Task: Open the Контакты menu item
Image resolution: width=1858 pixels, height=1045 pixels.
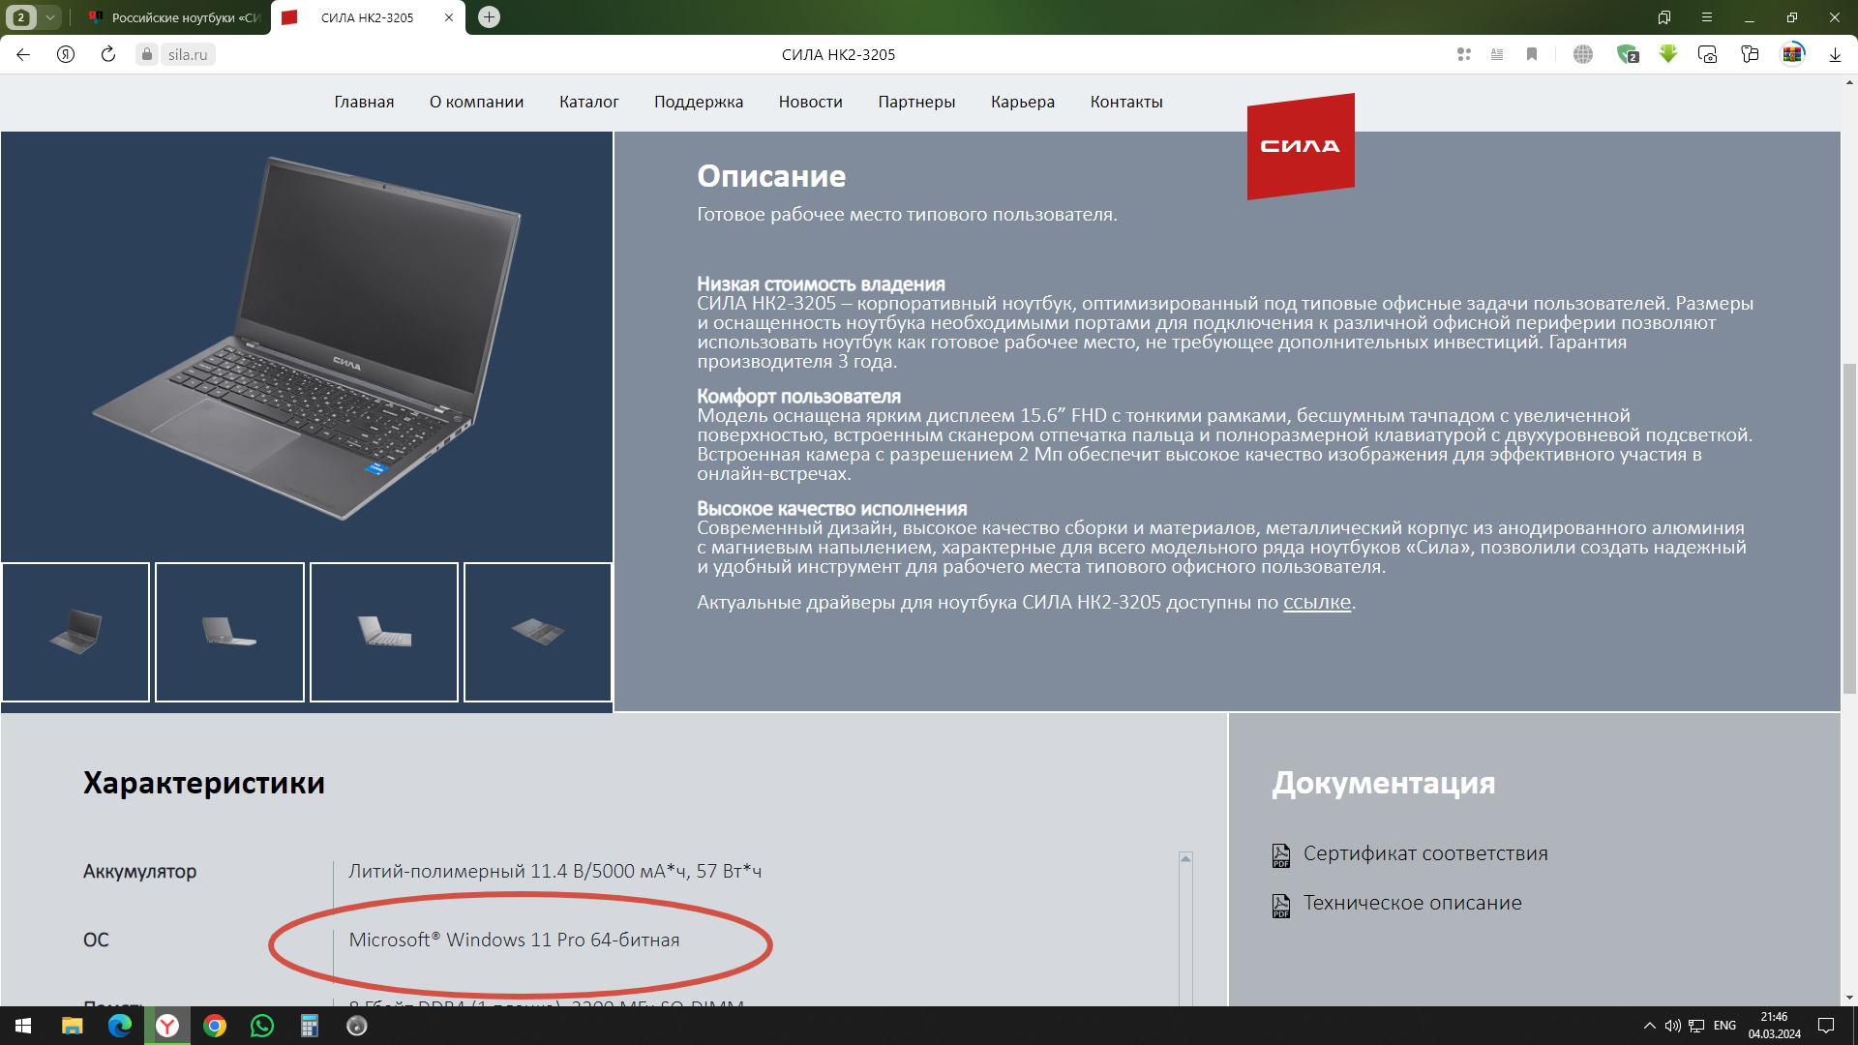Action: click(1126, 102)
